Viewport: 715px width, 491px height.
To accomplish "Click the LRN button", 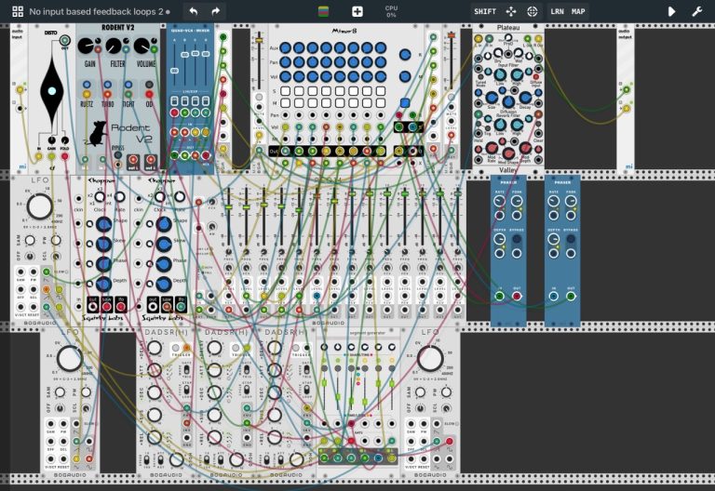I will (x=557, y=11).
